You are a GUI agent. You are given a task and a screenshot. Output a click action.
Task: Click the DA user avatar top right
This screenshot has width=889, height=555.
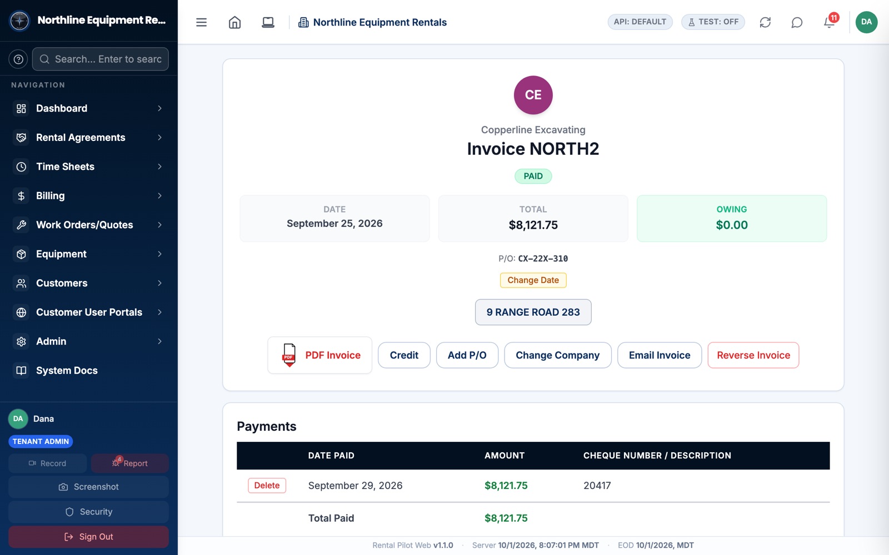click(x=866, y=22)
